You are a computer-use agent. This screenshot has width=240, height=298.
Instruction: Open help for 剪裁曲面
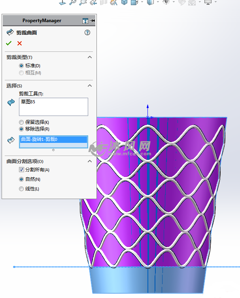87,32
